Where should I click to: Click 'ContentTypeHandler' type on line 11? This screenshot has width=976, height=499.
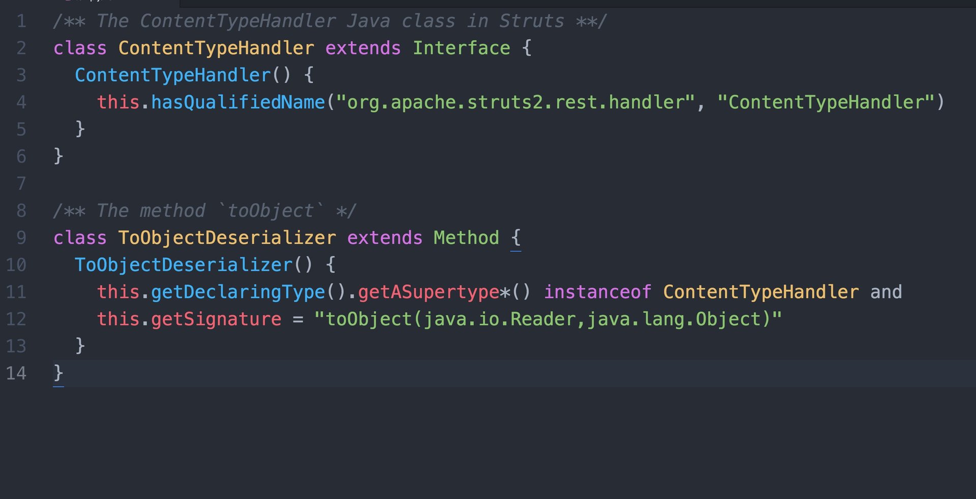(x=761, y=292)
